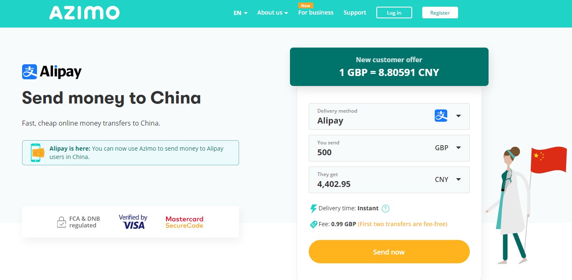Expand the Delivery method selector
The width and height of the screenshot is (572, 280).
click(458, 116)
